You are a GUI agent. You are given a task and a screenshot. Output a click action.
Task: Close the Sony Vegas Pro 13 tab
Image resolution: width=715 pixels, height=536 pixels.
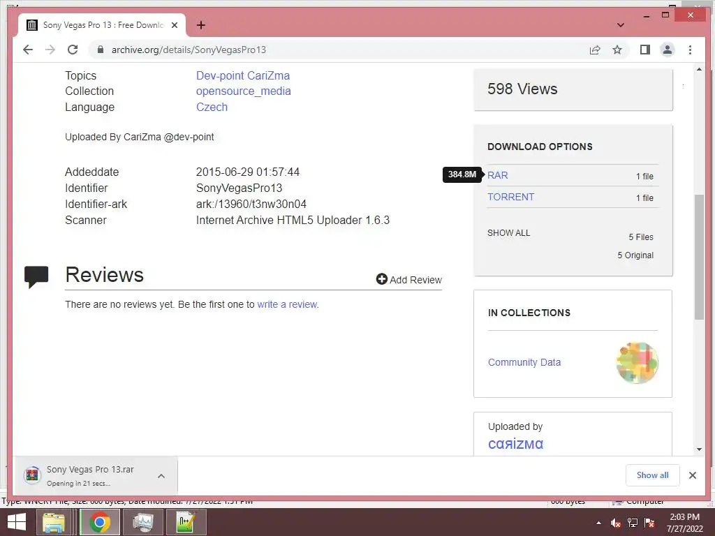[174, 25]
